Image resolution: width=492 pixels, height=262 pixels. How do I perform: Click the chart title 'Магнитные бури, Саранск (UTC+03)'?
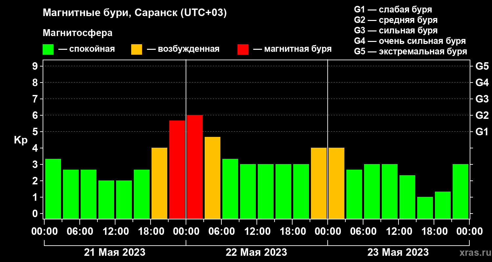click(135, 13)
